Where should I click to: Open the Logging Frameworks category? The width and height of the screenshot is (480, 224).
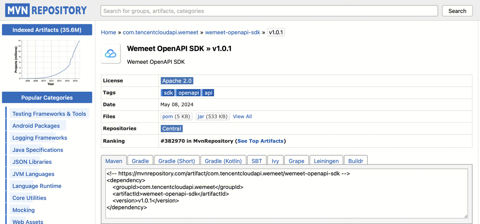click(x=40, y=138)
